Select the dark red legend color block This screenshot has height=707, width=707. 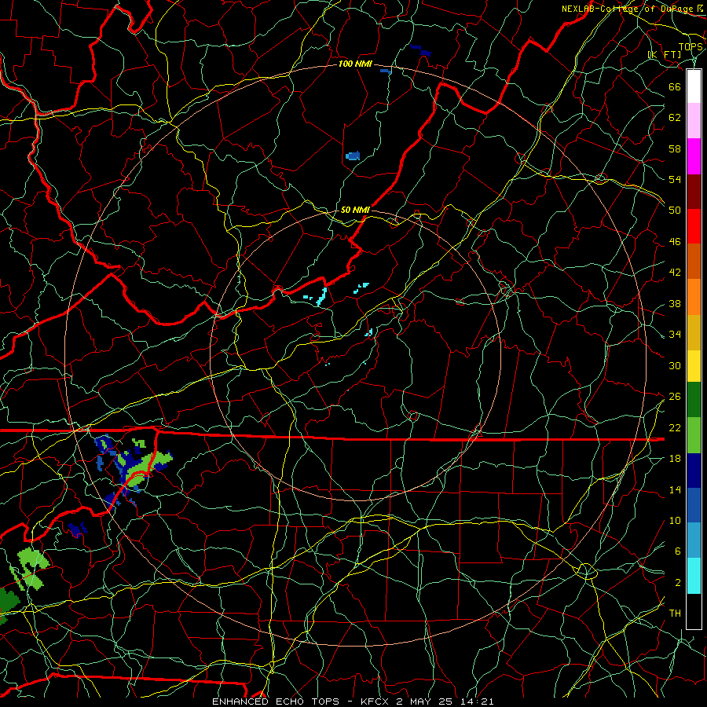[x=694, y=192]
